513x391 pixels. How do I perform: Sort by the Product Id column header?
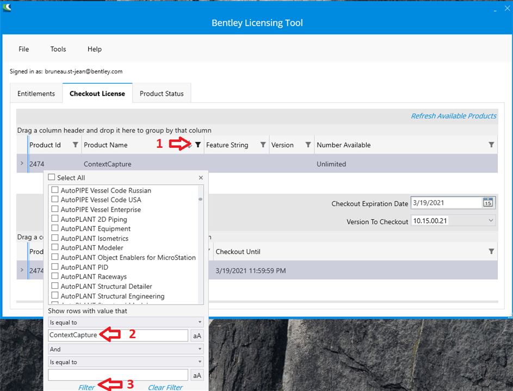[x=45, y=145]
